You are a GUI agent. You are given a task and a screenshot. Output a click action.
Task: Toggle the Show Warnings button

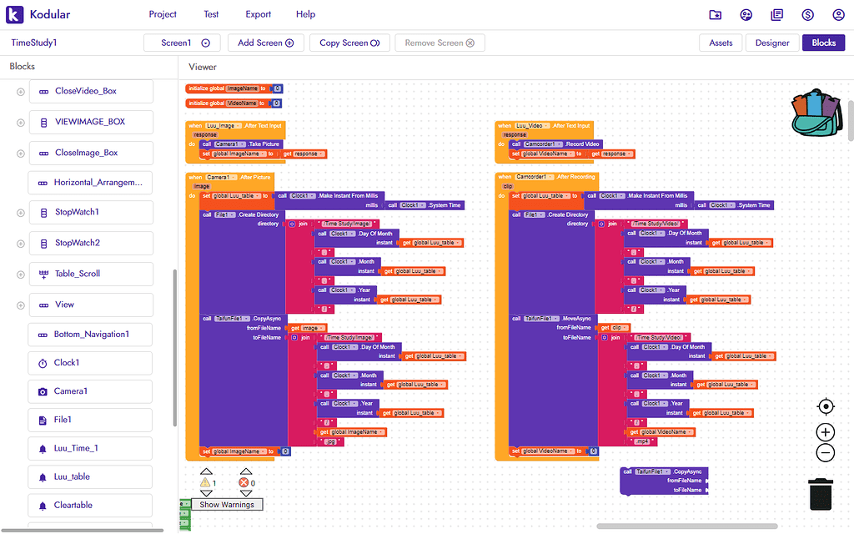click(x=226, y=504)
